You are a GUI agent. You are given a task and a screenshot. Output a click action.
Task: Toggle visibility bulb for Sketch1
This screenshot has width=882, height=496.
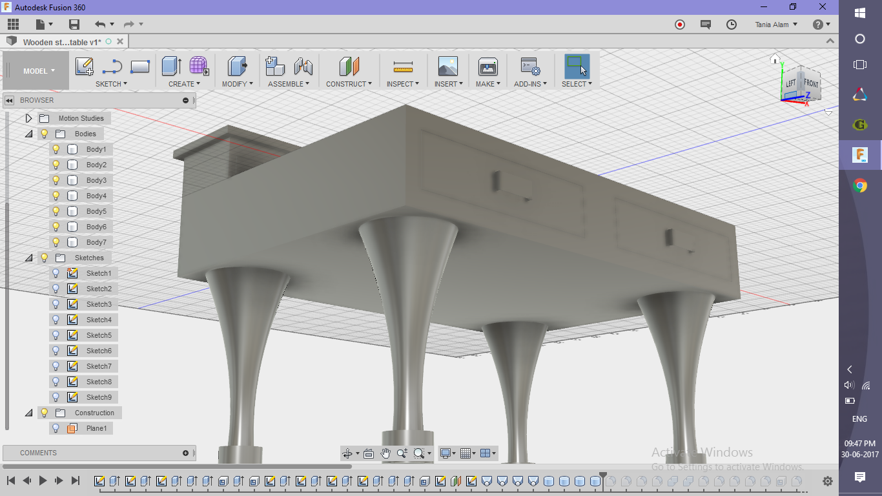click(x=56, y=273)
